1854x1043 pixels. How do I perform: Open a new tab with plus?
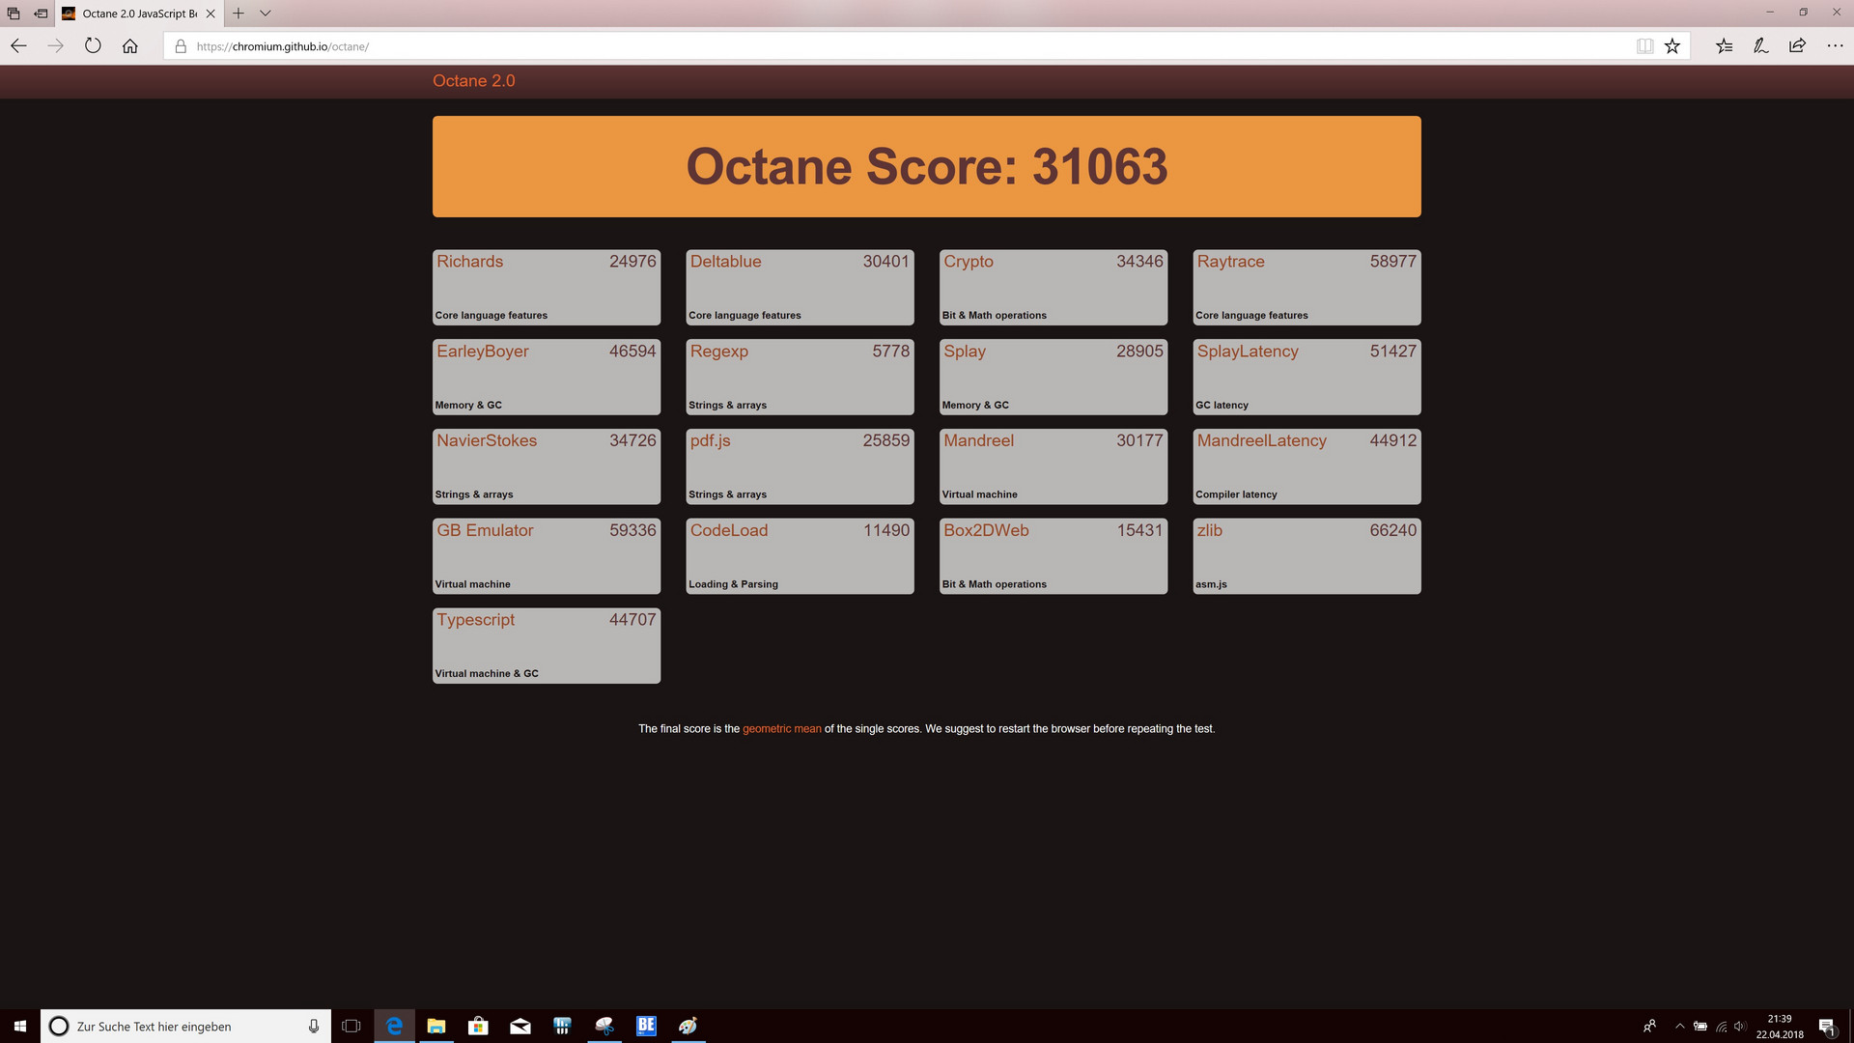239,14
